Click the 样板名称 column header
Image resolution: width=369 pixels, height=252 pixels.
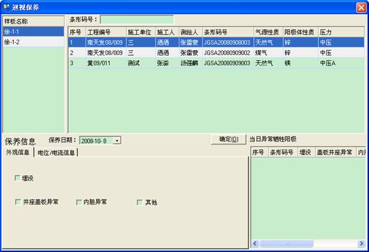(33, 21)
